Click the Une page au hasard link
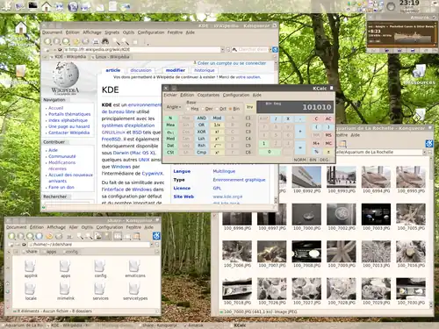The height and width of the screenshot is (329, 439). pos(69,126)
